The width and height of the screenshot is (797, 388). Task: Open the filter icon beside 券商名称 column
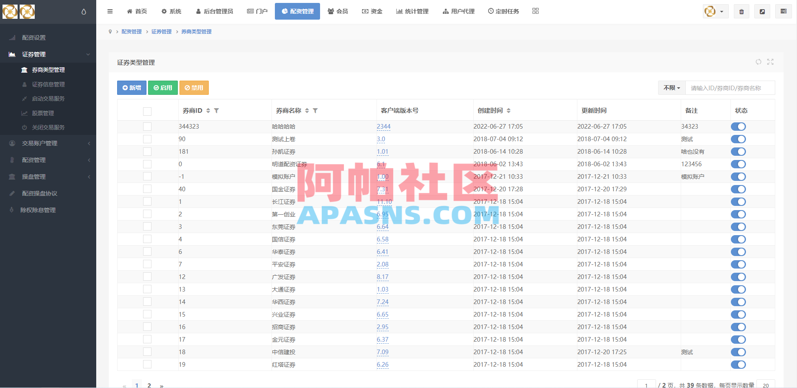pyautogui.click(x=316, y=111)
